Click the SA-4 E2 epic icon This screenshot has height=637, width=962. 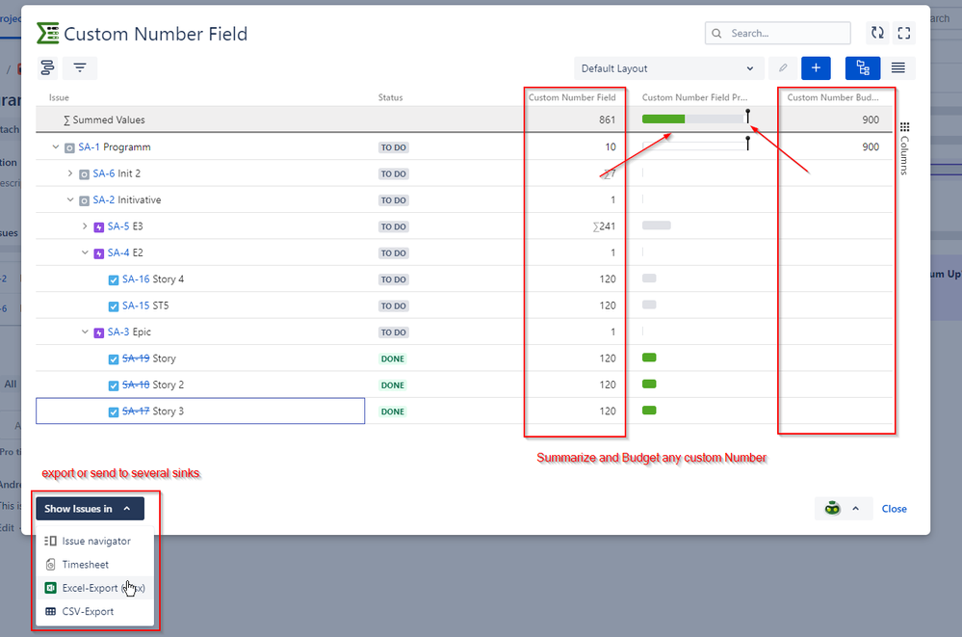99,253
